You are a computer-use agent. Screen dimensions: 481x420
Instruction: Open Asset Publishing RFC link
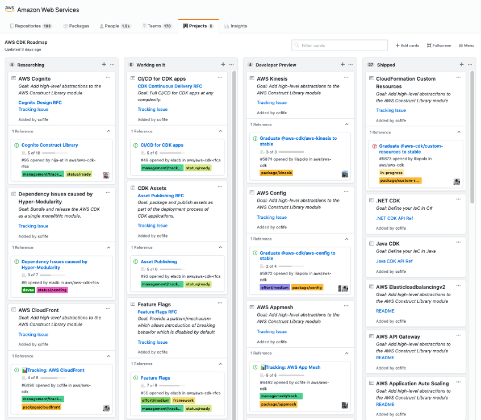(161, 196)
